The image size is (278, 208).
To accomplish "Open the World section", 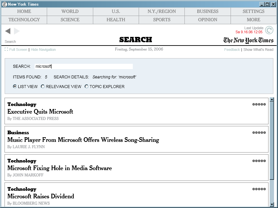I will [70, 11].
